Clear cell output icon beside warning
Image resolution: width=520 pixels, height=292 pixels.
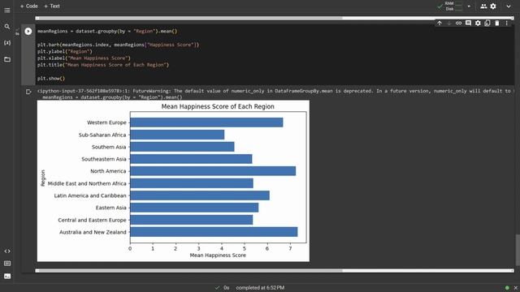28,92
